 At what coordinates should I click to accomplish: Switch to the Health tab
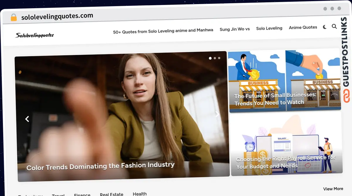pos(140,194)
